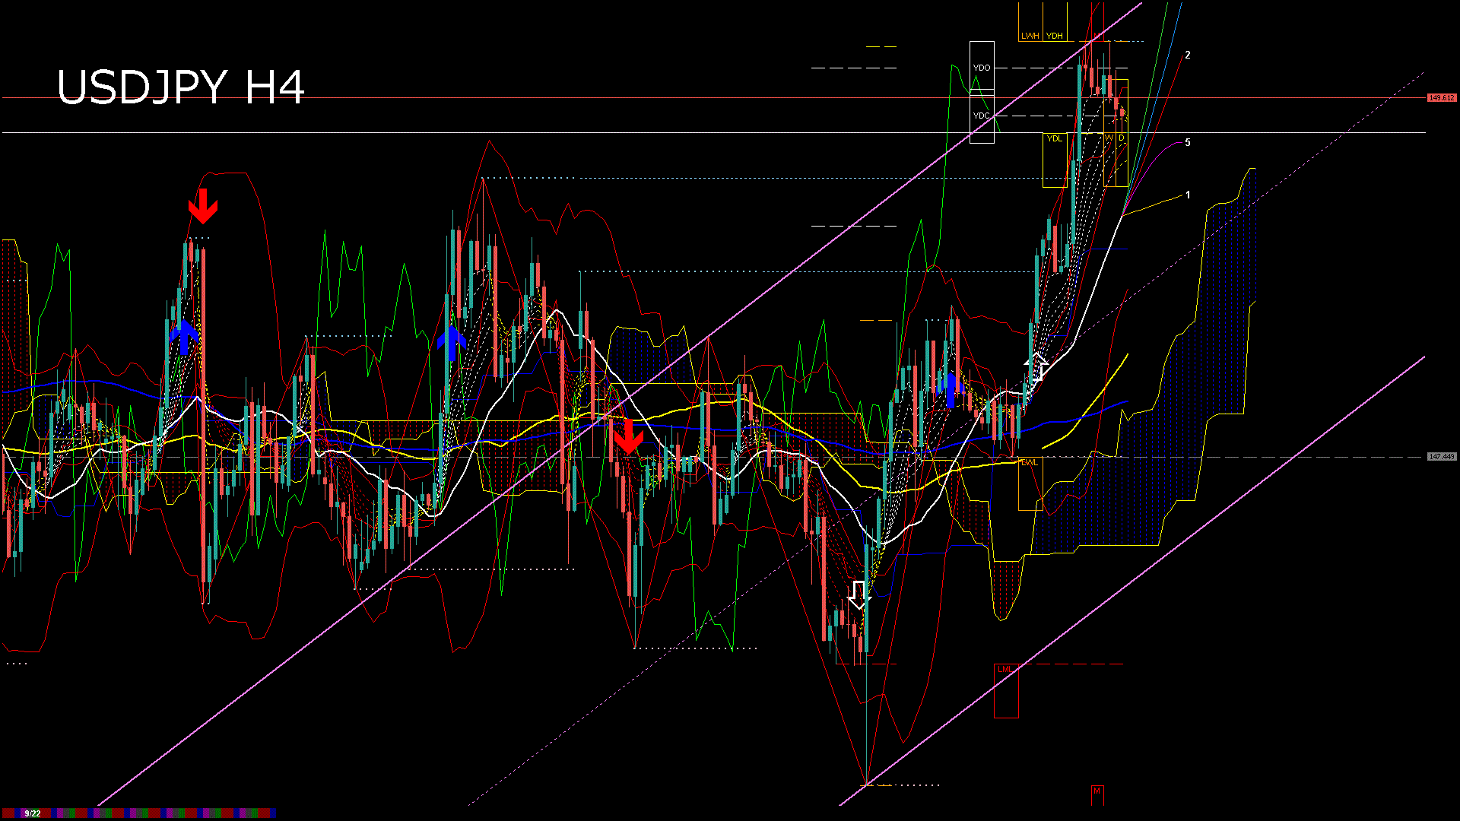This screenshot has height=821, width=1460.
Task: Click the hollow white up arrow signal
Action: [1035, 367]
